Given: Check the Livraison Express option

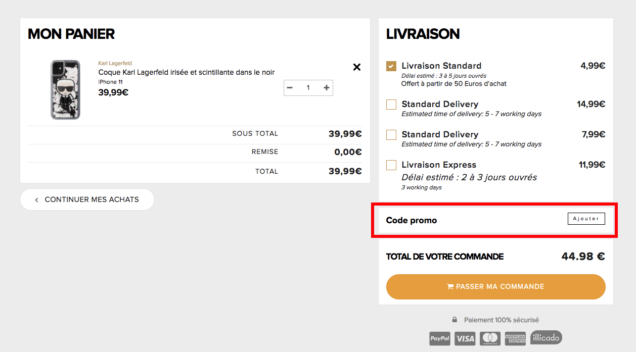Looking at the screenshot, I should point(391,165).
